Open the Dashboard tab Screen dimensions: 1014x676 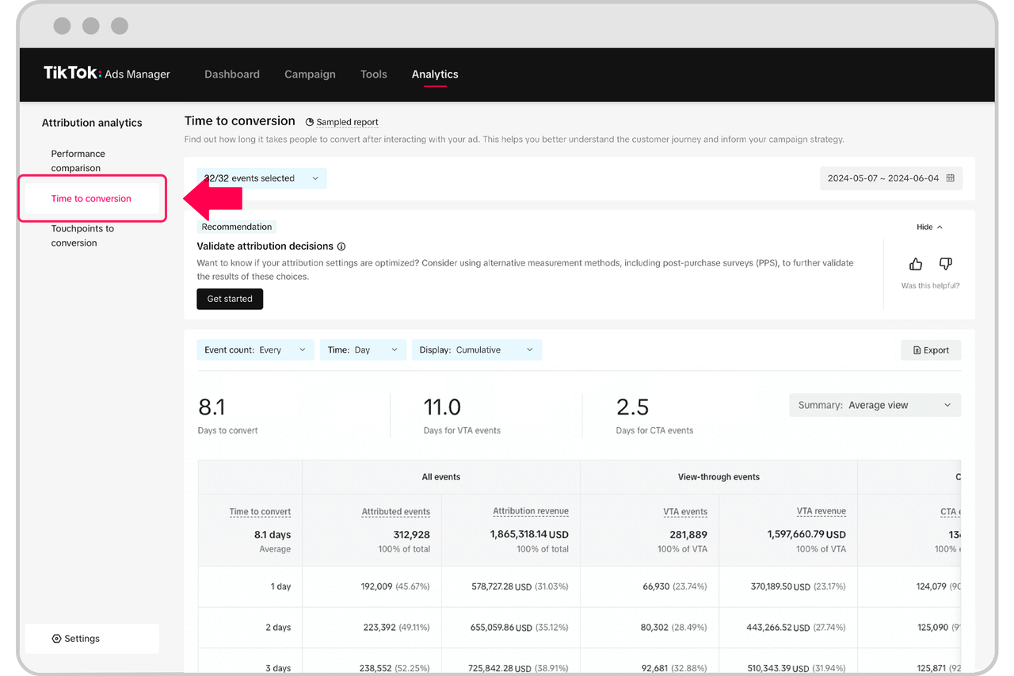(232, 74)
